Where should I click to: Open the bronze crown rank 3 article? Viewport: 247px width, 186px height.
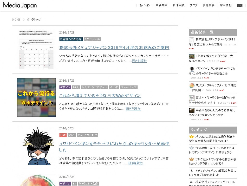point(191,159)
